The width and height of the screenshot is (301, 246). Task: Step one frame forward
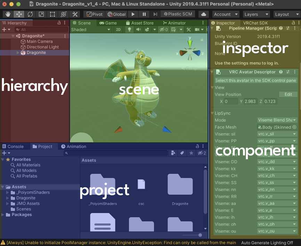155,14
